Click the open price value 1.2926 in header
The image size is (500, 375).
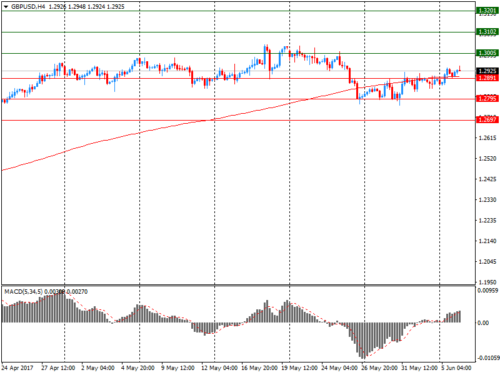57,7
